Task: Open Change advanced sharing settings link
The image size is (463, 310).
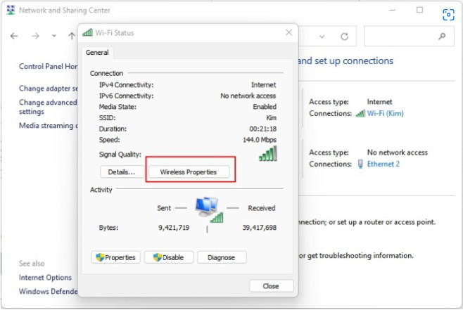Action: (48, 107)
